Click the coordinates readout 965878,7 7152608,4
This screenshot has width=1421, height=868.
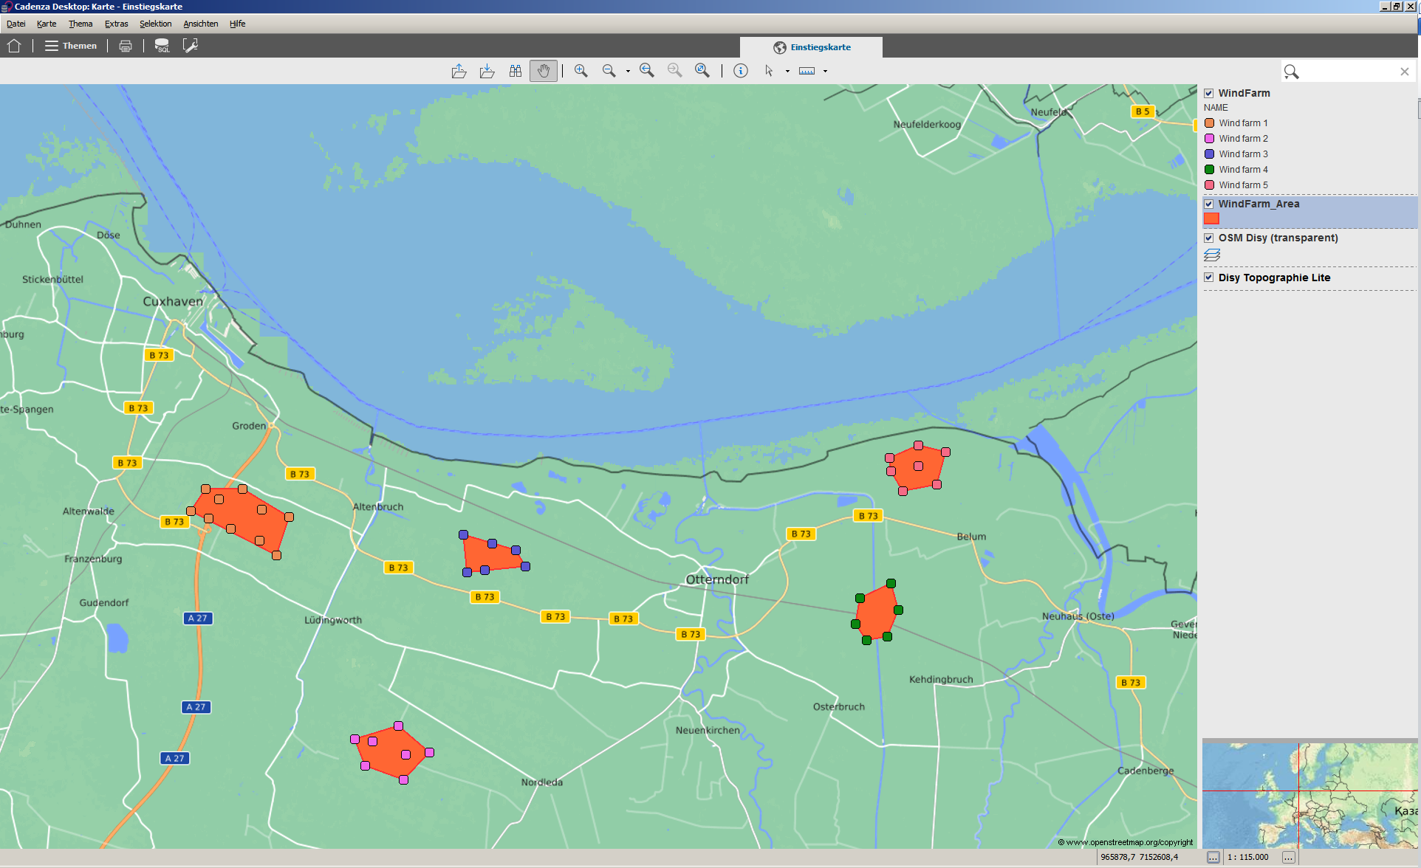click(x=1140, y=857)
